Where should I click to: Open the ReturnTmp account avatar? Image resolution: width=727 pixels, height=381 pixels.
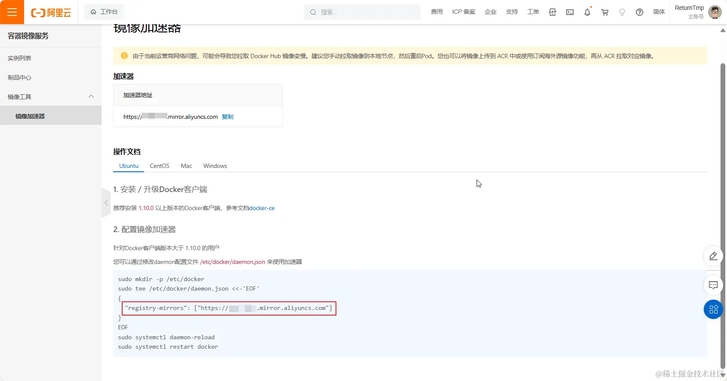(715, 12)
